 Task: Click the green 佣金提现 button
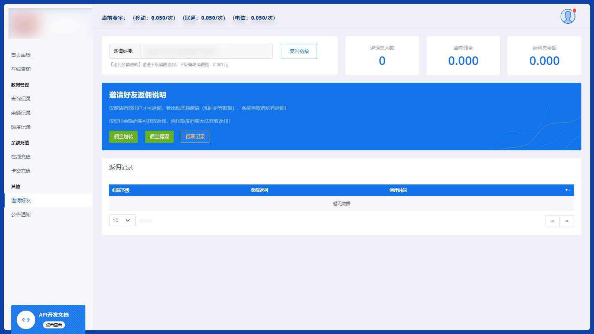(x=159, y=137)
